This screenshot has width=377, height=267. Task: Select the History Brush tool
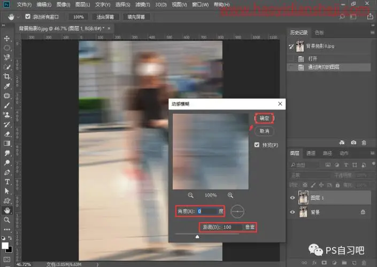pos(7,124)
